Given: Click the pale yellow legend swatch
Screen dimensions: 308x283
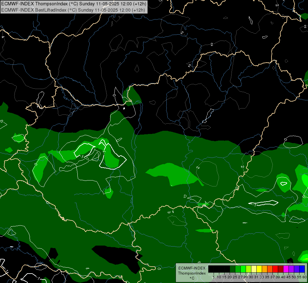Looking at the screenshot, I should 254,269.
